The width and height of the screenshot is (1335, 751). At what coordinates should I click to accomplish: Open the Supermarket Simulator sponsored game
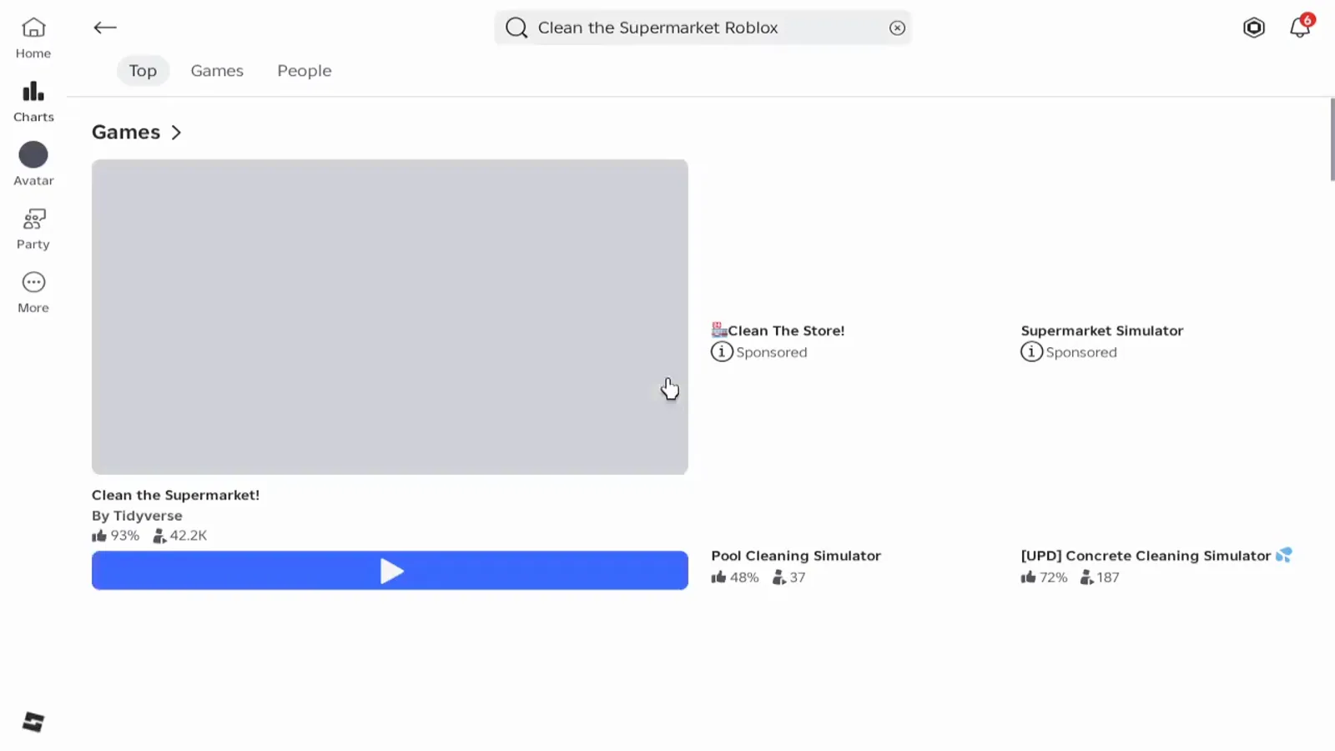[x=1102, y=330]
